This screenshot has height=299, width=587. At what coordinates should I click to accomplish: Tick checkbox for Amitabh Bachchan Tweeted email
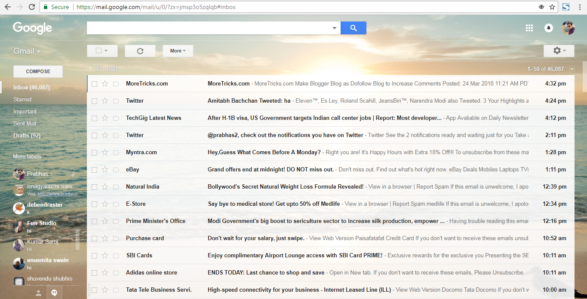[94, 101]
